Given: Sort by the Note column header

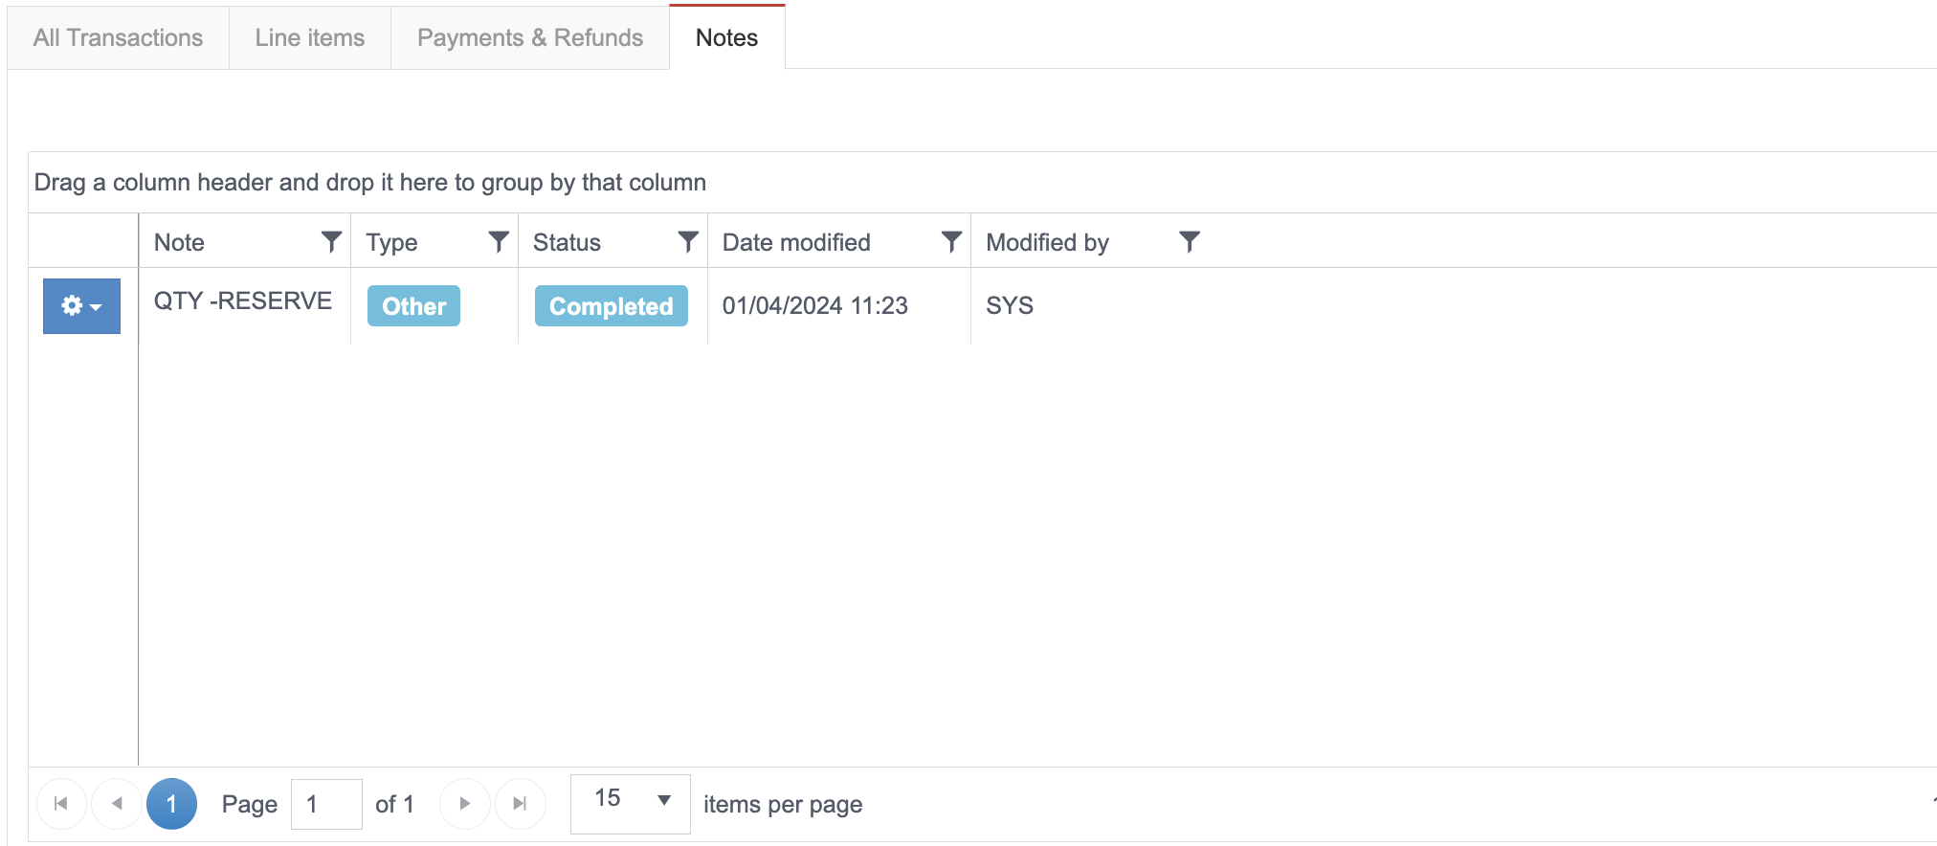Looking at the screenshot, I should (180, 243).
